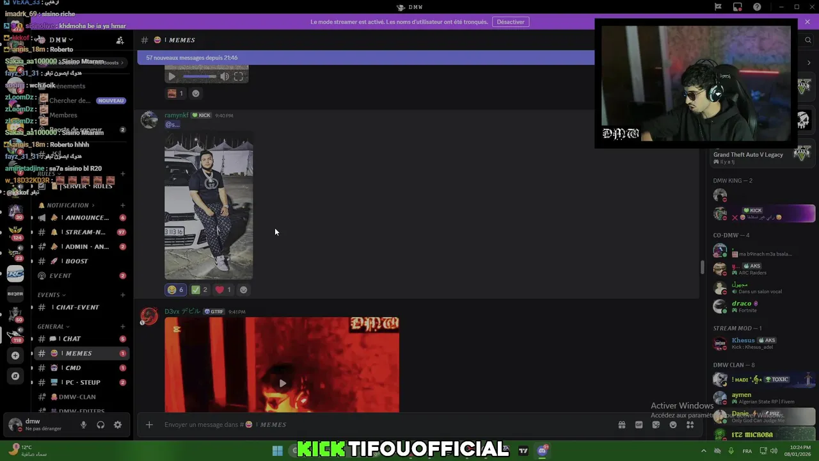Dismiss the purple streamer mode banner
The image size is (819, 461).
(807, 22)
